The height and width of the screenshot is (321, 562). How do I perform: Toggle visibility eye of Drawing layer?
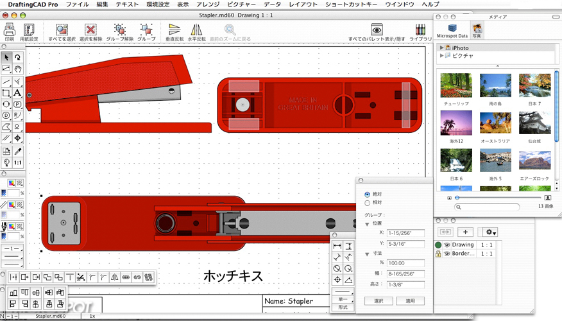click(447, 245)
